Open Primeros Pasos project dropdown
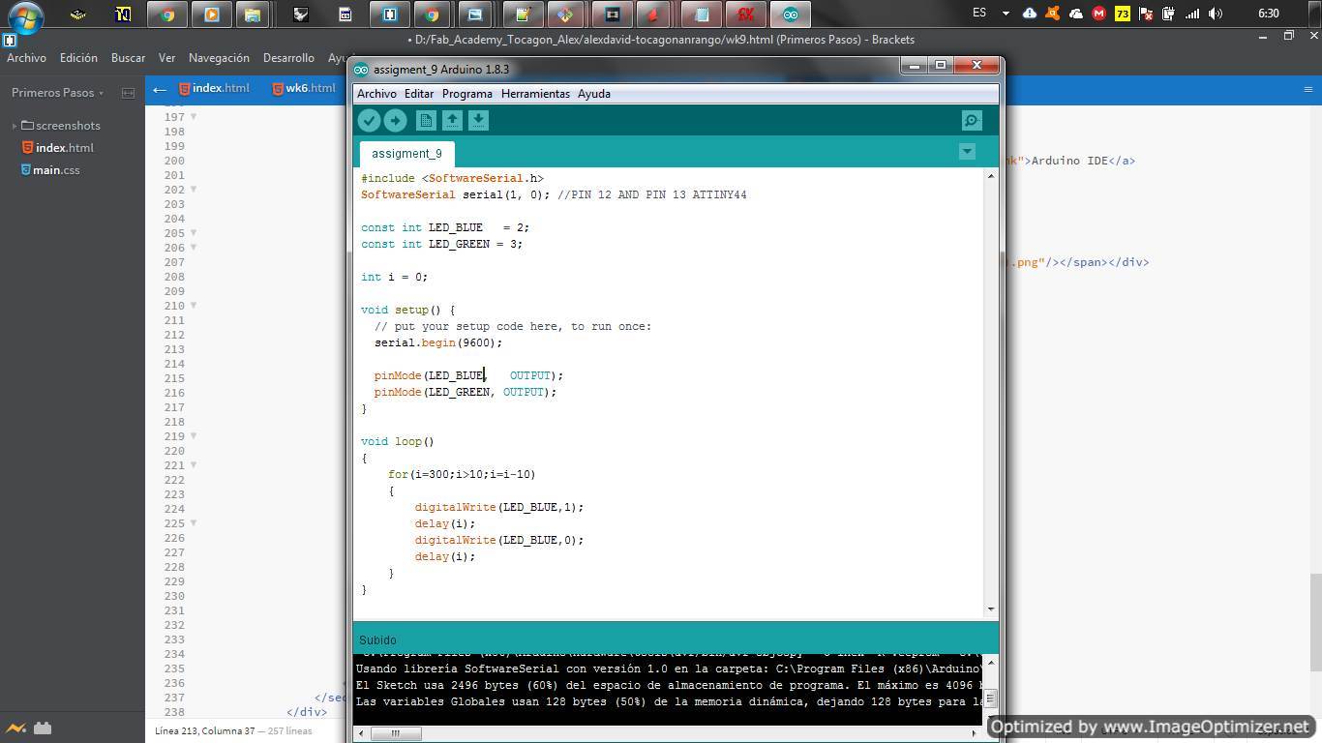The height and width of the screenshot is (743, 1322). 57,93
